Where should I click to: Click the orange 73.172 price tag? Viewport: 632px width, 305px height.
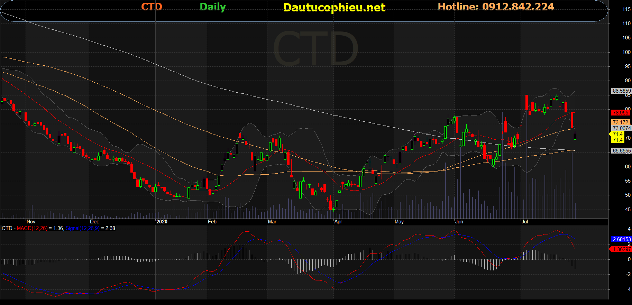(620, 122)
